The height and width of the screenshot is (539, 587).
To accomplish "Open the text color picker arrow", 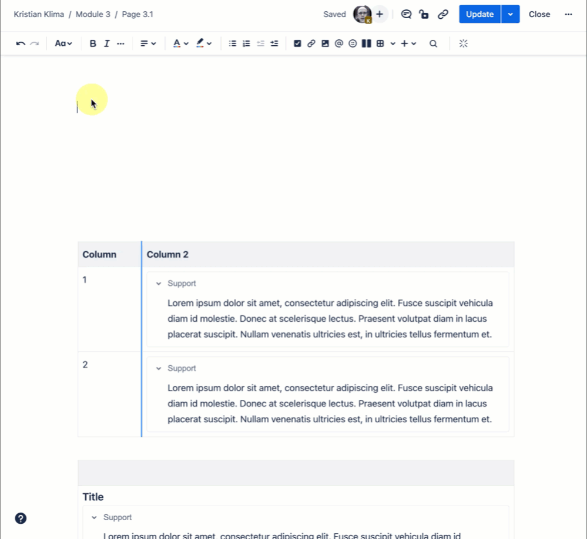I will (186, 44).
